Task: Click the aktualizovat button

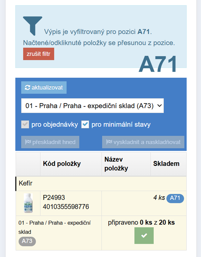Action: pyautogui.click(x=44, y=87)
